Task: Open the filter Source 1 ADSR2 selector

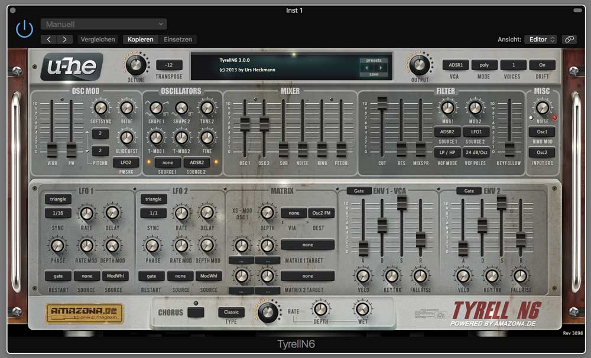Action: point(447,132)
